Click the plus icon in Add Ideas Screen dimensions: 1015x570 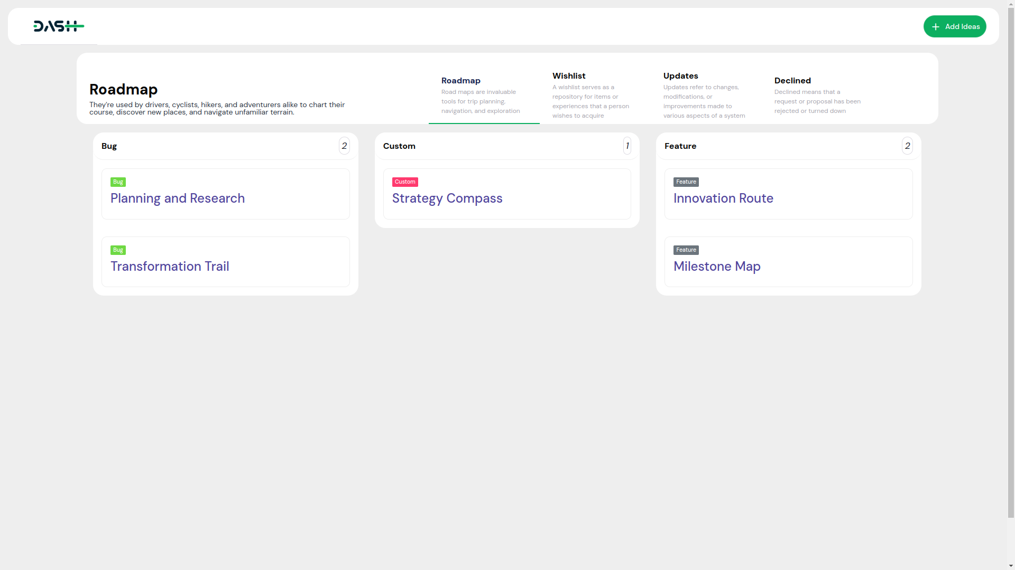936,27
